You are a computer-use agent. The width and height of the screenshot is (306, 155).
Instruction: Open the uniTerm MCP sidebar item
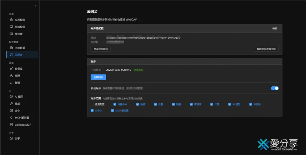pos(22,125)
